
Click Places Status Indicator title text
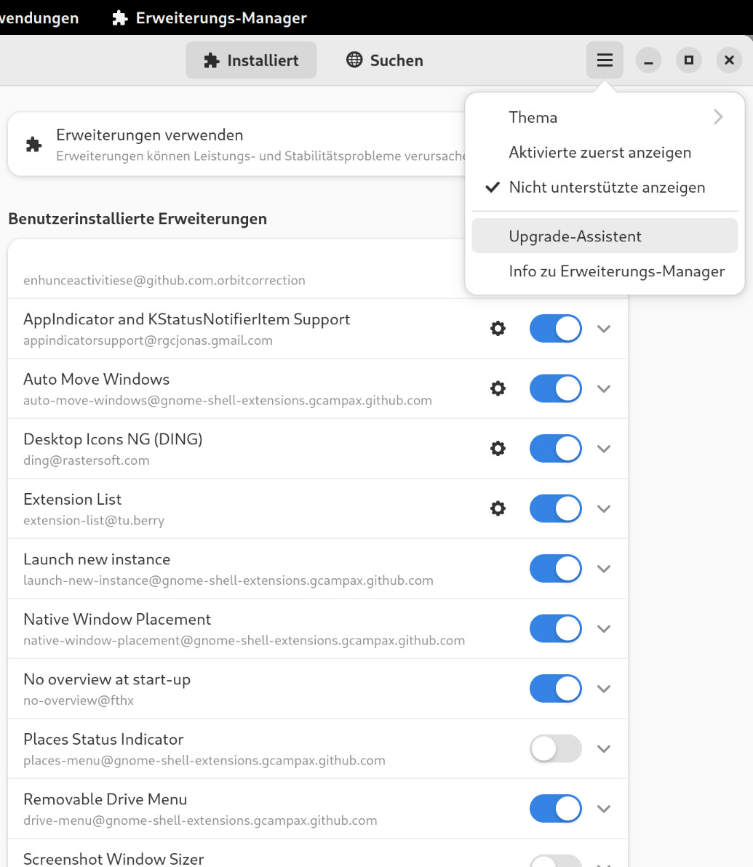(x=103, y=739)
